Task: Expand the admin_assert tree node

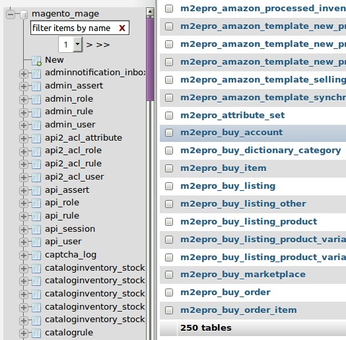Action: [x=24, y=86]
